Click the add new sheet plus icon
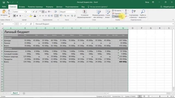 point(24,93)
